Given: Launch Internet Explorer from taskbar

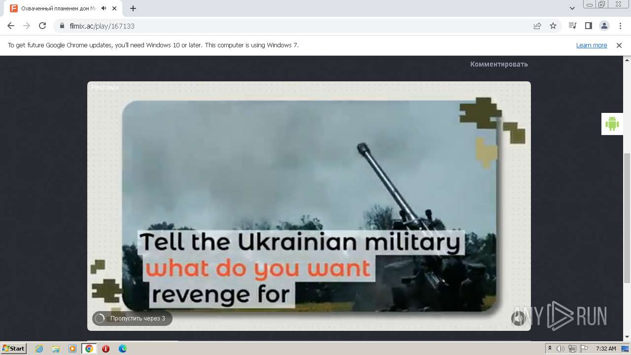Looking at the screenshot, I should click(x=39, y=349).
